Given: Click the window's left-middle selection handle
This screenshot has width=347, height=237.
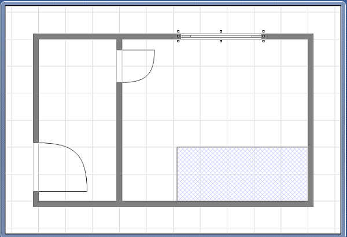Looking at the screenshot, I should point(178,36).
